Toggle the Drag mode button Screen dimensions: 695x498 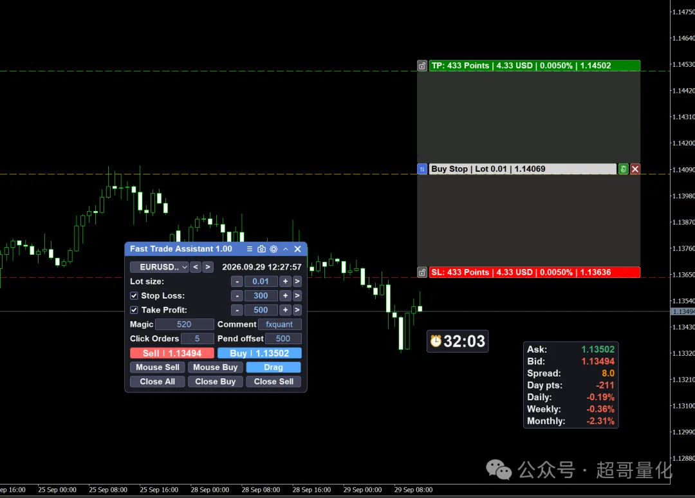coord(273,367)
